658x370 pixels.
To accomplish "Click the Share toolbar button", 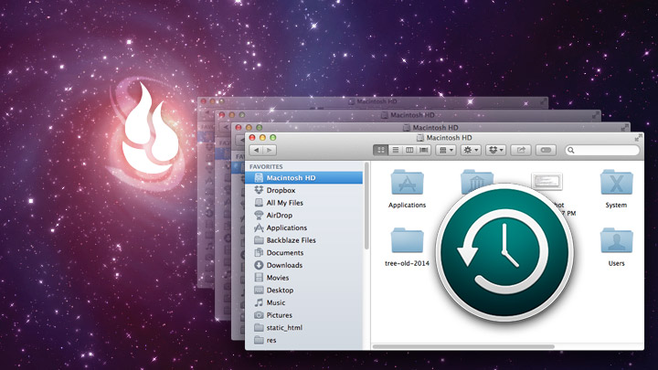I will click(x=521, y=150).
